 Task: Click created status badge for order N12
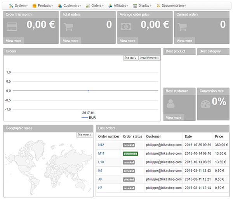[129, 145]
